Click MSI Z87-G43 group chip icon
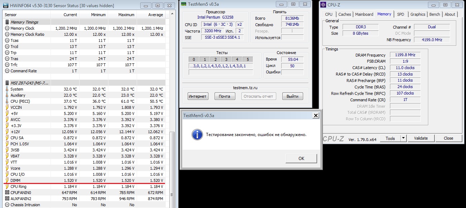 click(7, 83)
